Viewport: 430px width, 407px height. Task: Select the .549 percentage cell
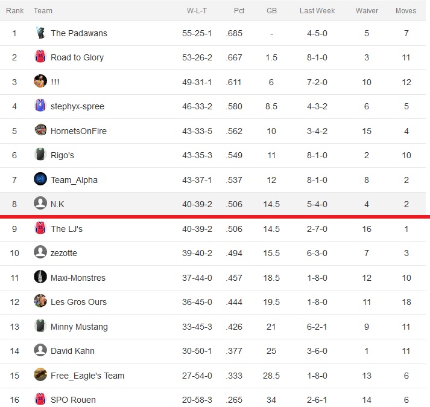click(x=234, y=155)
